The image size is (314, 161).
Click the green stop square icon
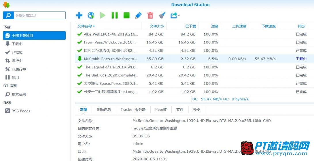pyautogui.click(x=126, y=15)
